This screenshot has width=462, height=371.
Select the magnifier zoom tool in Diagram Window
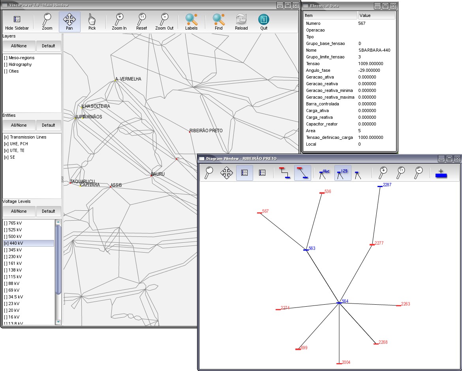[x=209, y=172]
